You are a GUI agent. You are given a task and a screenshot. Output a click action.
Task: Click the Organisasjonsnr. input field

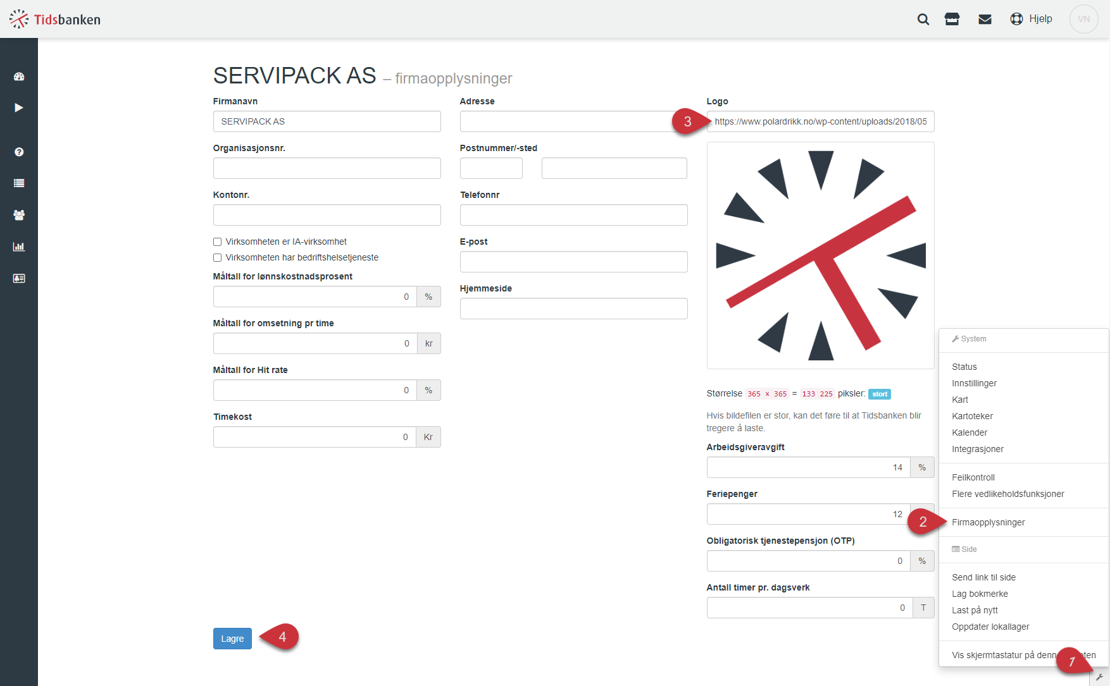(x=327, y=168)
